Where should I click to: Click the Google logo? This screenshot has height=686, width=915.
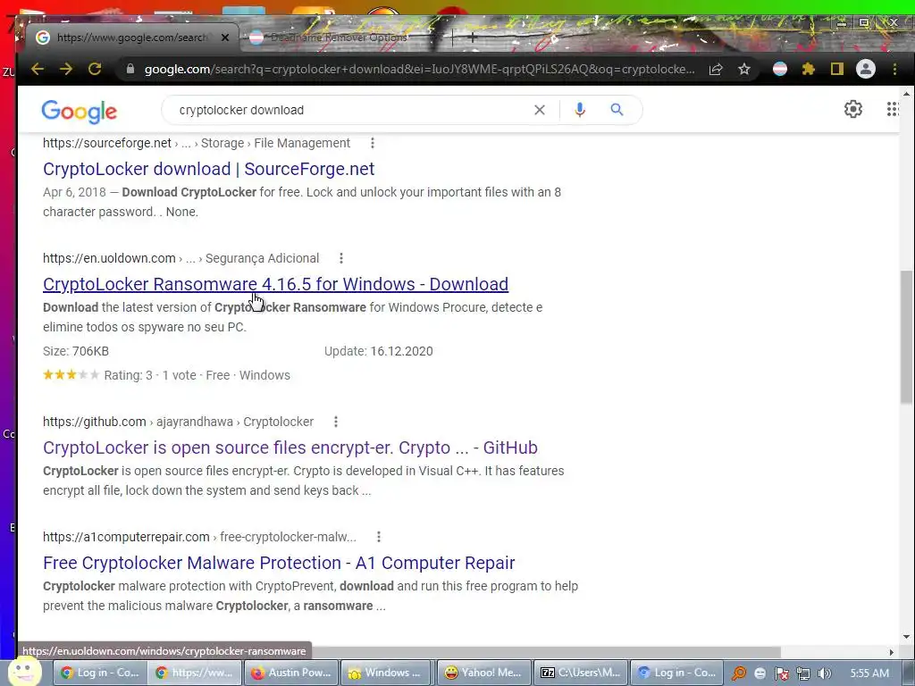(80, 111)
